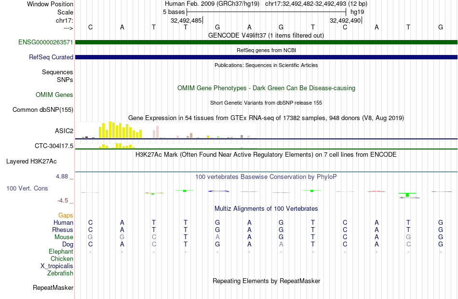Open Gene Expression in 54 tissues GTEx title
Image resolution: width=458 pixels, height=299 pixels.
tap(266, 118)
